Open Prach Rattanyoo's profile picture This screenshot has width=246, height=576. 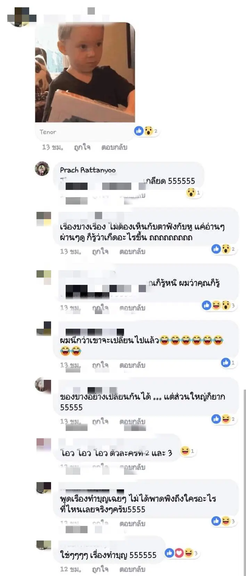42,169
